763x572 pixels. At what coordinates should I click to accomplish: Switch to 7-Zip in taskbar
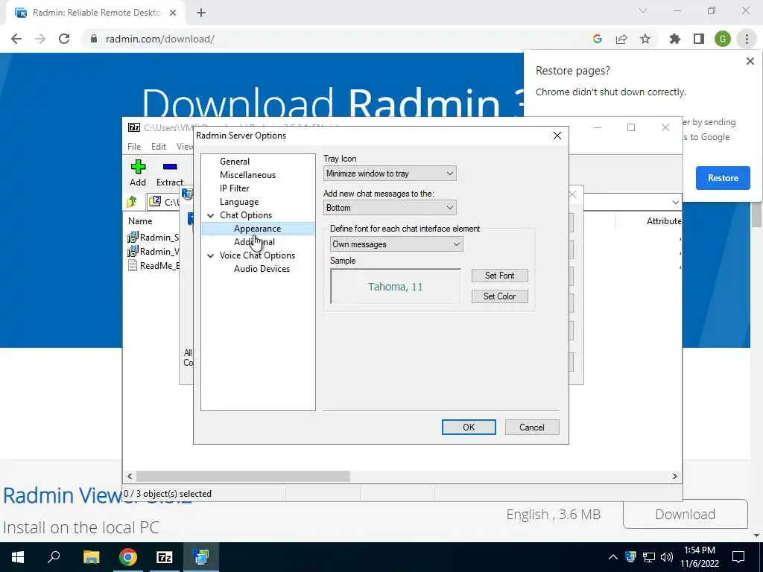(x=165, y=557)
